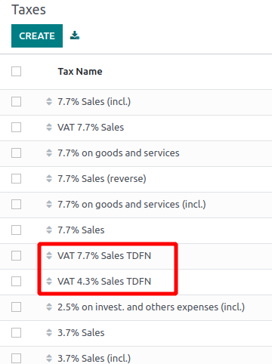Screen dimensions: 272x364
Task: Click sort handle of VAT 7.7% Sales TDFN
Action: click(49, 256)
